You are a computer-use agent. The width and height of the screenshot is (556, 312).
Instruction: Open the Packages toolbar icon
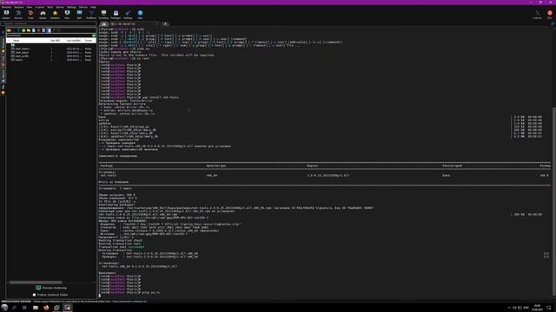pyautogui.click(x=116, y=15)
